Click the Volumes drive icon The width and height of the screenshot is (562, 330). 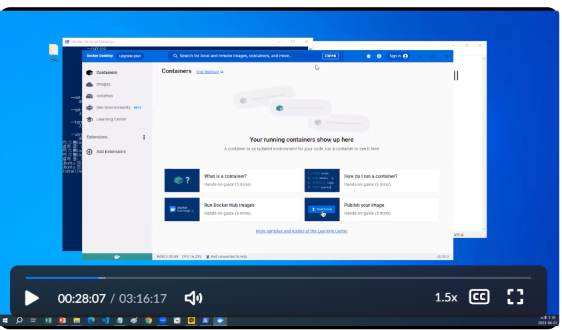pos(89,96)
